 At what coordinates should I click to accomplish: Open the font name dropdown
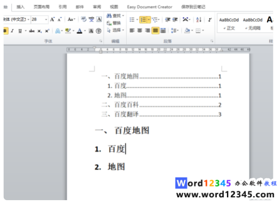coord(28,19)
